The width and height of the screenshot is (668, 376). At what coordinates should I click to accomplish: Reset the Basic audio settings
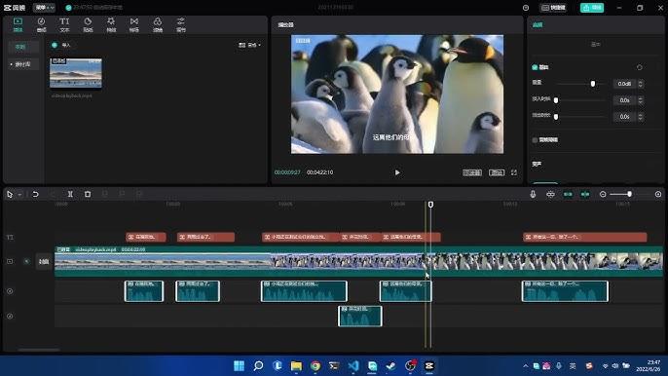point(640,67)
